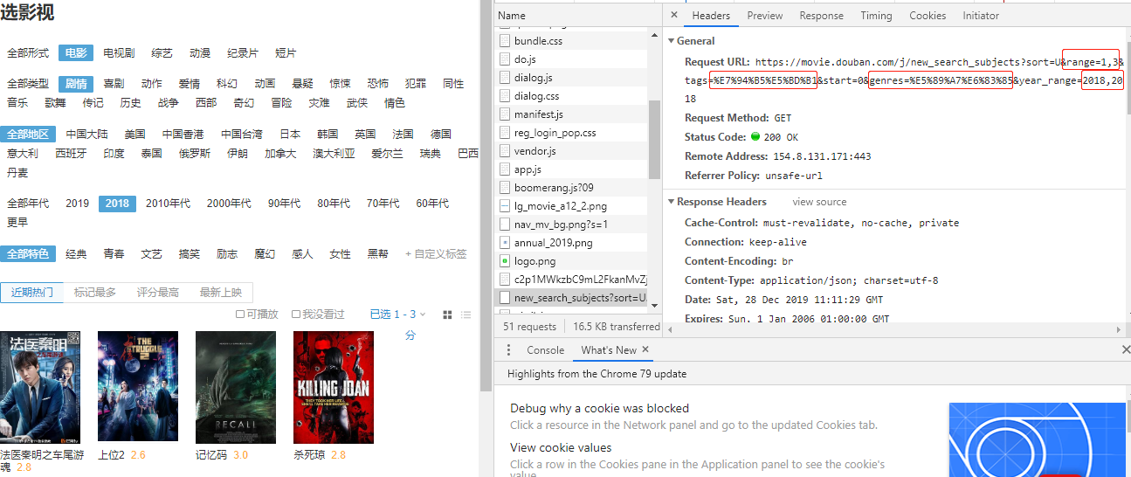Close the DevTools drawer
The height and width of the screenshot is (477, 1131).
(1125, 349)
